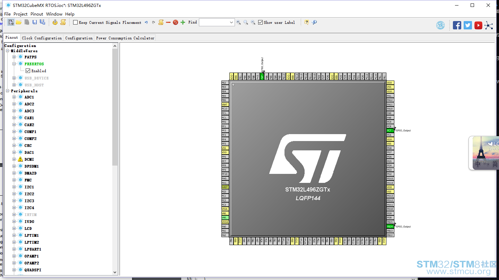Open the File menu

(7, 14)
